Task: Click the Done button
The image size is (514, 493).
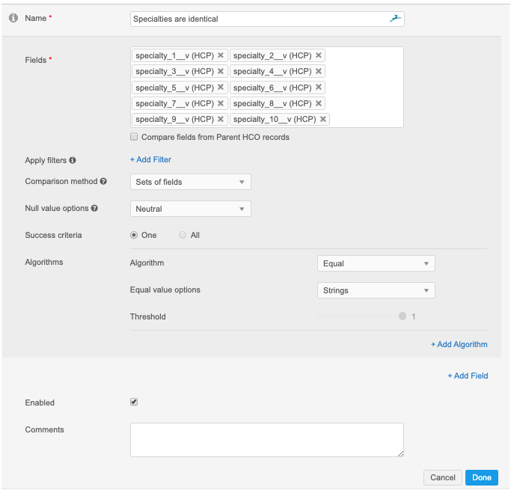Action: click(x=481, y=477)
